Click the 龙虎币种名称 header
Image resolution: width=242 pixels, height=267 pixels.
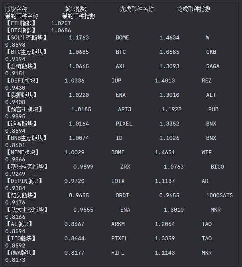(x=137, y=9)
